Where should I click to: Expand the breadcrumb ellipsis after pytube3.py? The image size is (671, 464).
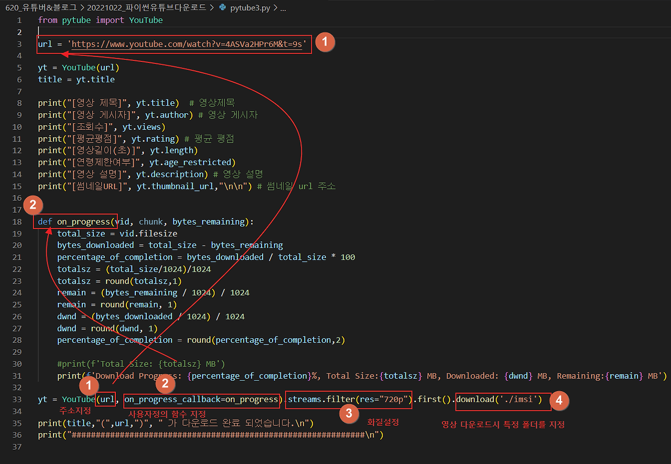[283, 8]
